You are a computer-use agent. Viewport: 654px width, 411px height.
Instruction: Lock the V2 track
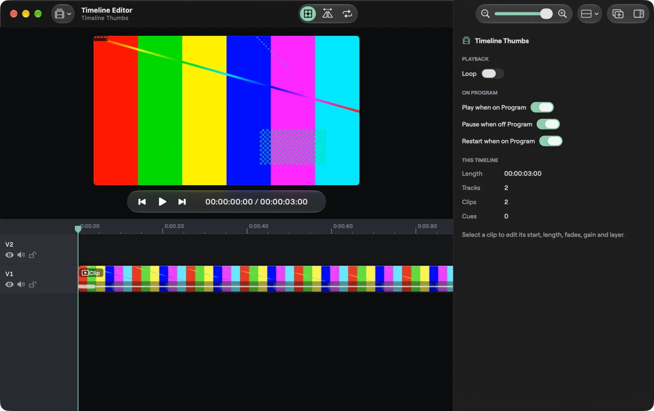(33, 255)
